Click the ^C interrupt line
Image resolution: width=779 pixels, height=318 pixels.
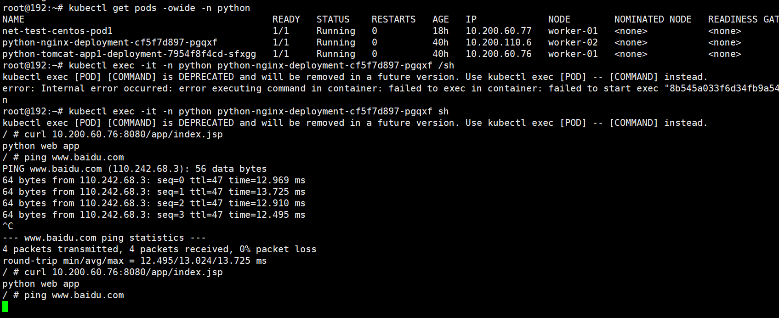[x=8, y=226]
